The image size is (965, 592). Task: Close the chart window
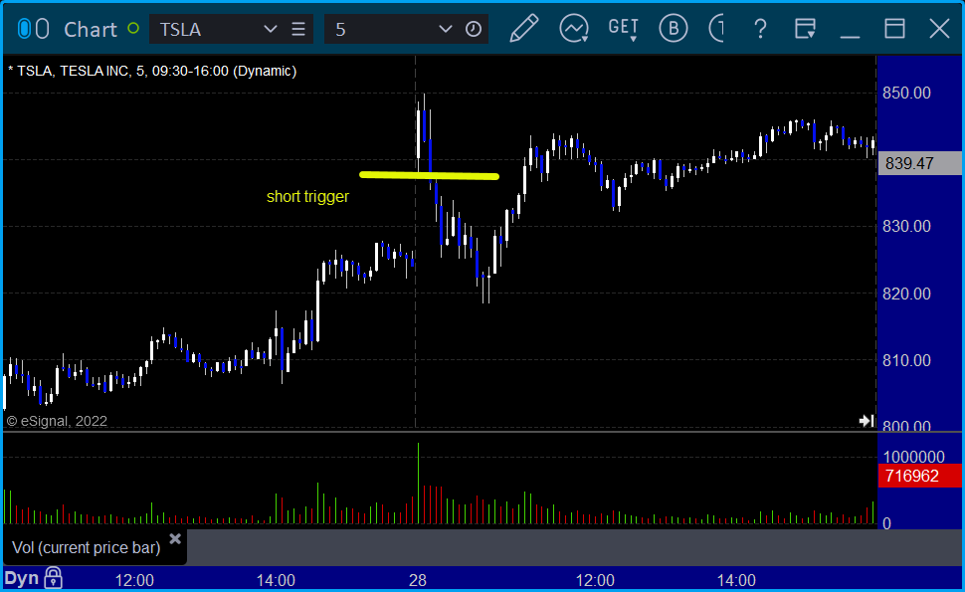(939, 28)
